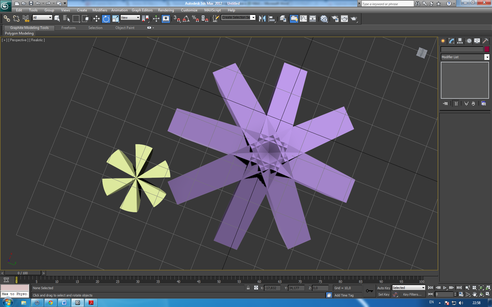This screenshot has height=307, width=492.
Task: Toggle Window/Crossing selection mode
Action: (x=85, y=19)
